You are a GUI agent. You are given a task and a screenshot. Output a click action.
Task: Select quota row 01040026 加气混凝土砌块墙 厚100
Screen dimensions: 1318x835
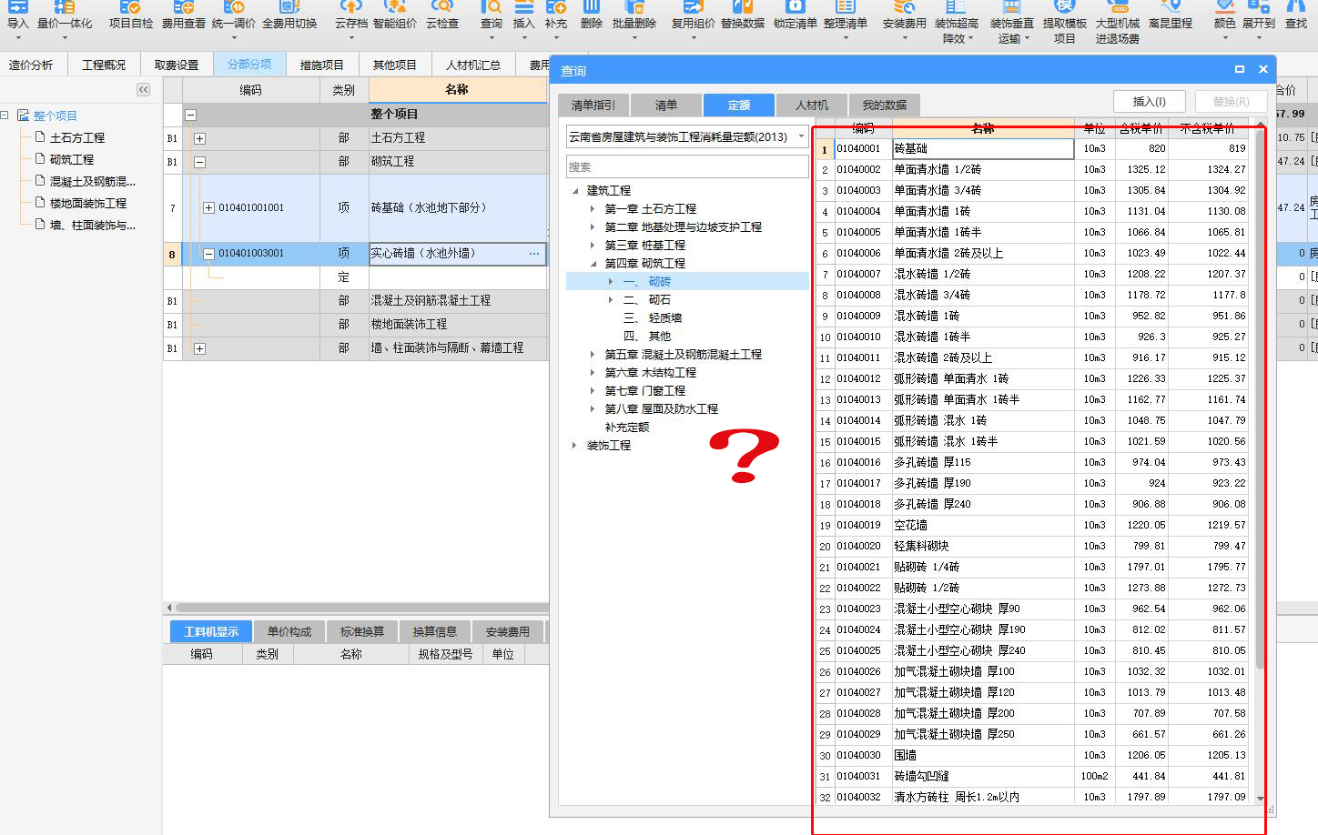tap(1033, 671)
